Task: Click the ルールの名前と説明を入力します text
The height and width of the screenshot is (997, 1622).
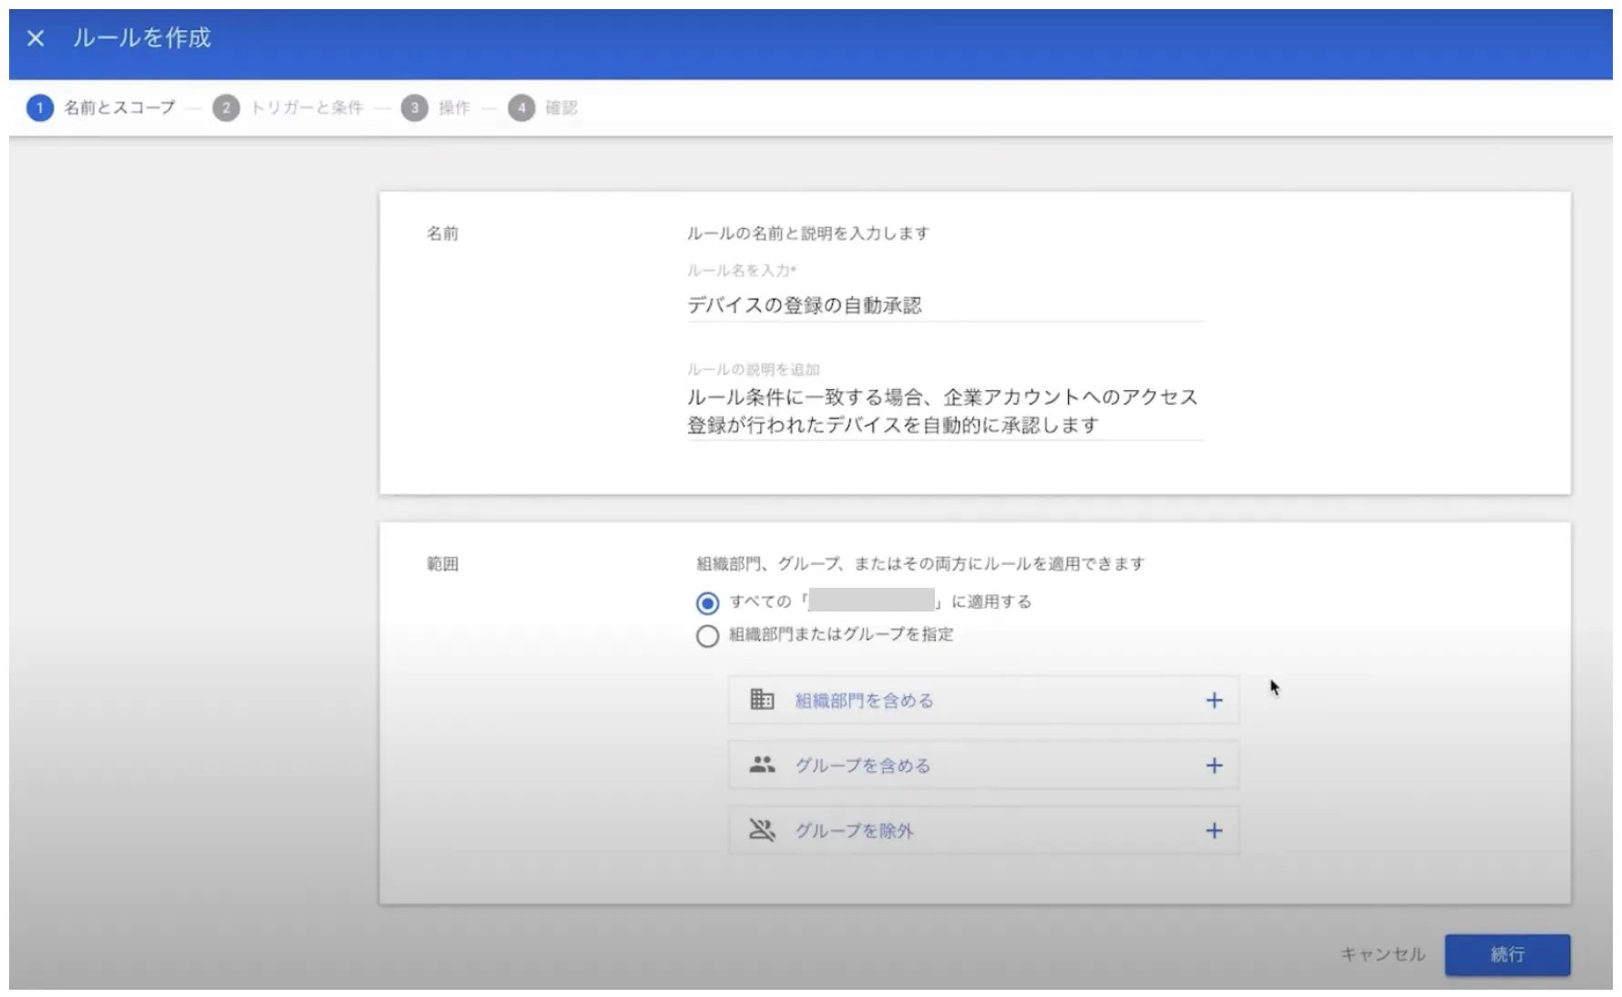Action: [x=808, y=233]
